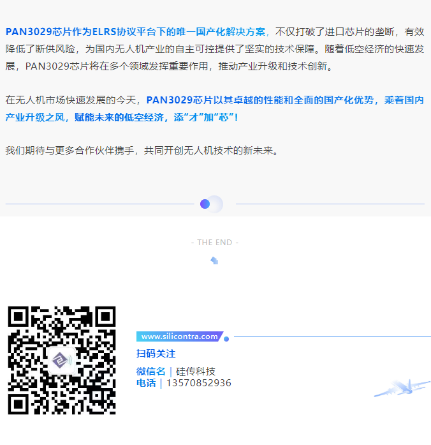Click the sentence 我们期待与更多合作伙伴携手
Viewport: 431px width, 445px height.
(69, 150)
